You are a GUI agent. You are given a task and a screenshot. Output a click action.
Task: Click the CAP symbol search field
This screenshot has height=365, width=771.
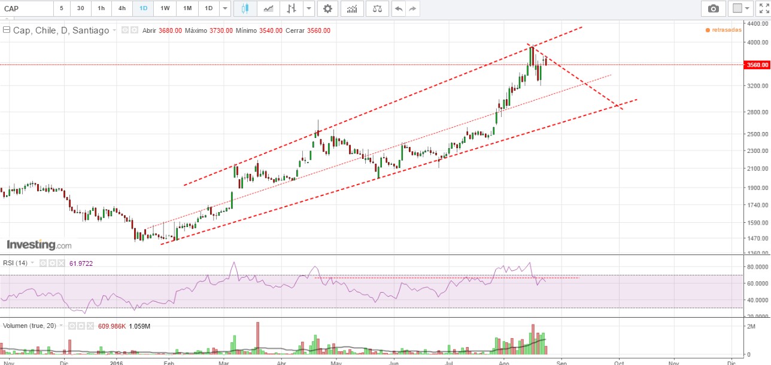tap(26, 8)
